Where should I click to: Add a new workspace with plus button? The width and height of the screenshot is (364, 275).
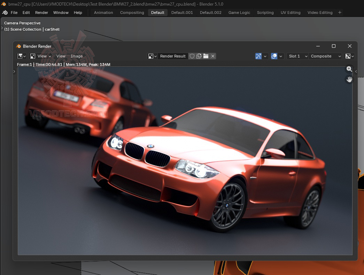(x=340, y=13)
